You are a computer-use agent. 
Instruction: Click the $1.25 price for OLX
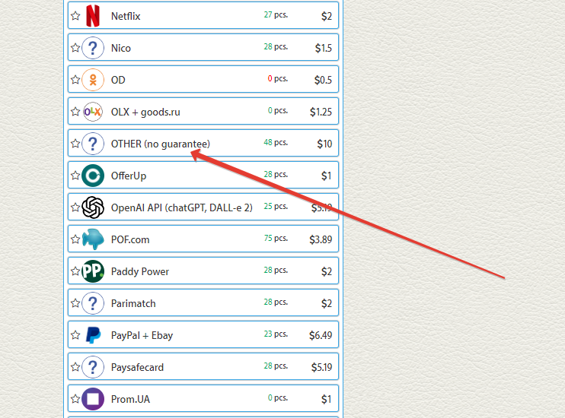(x=321, y=112)
